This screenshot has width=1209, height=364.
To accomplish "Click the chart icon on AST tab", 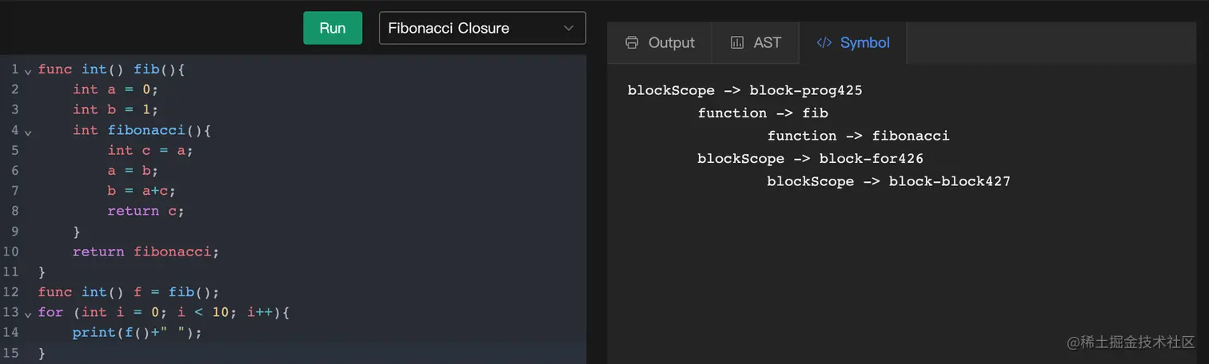I will point(737,43).
